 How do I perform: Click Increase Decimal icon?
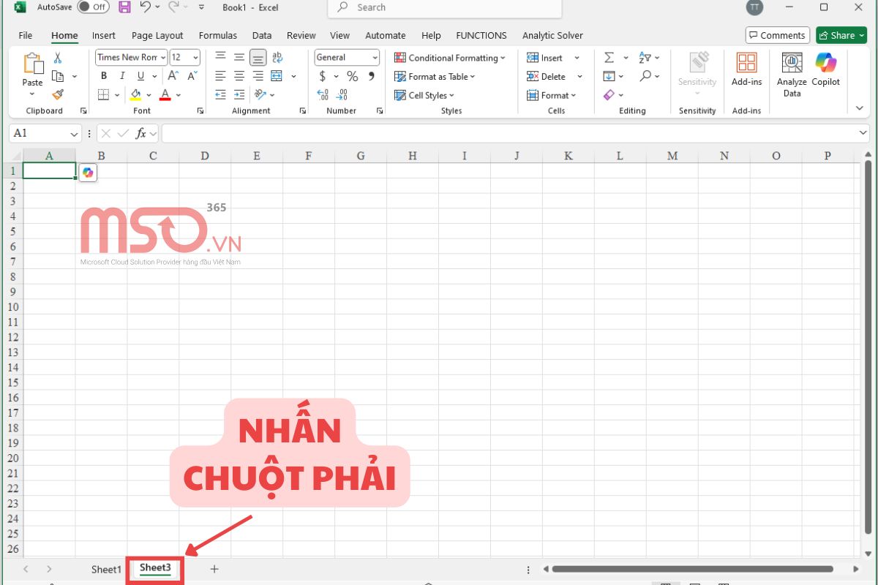coord(323,94)
